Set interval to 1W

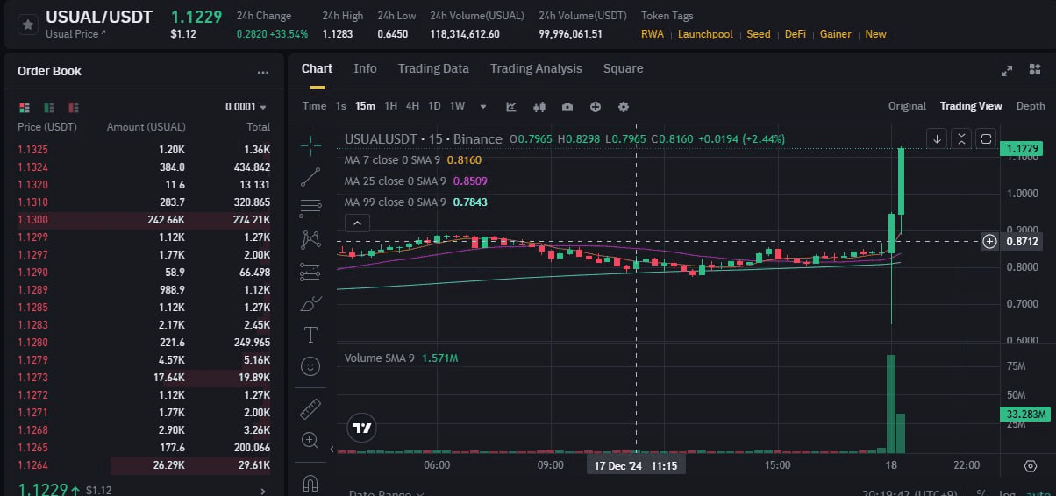coord(457,106)
